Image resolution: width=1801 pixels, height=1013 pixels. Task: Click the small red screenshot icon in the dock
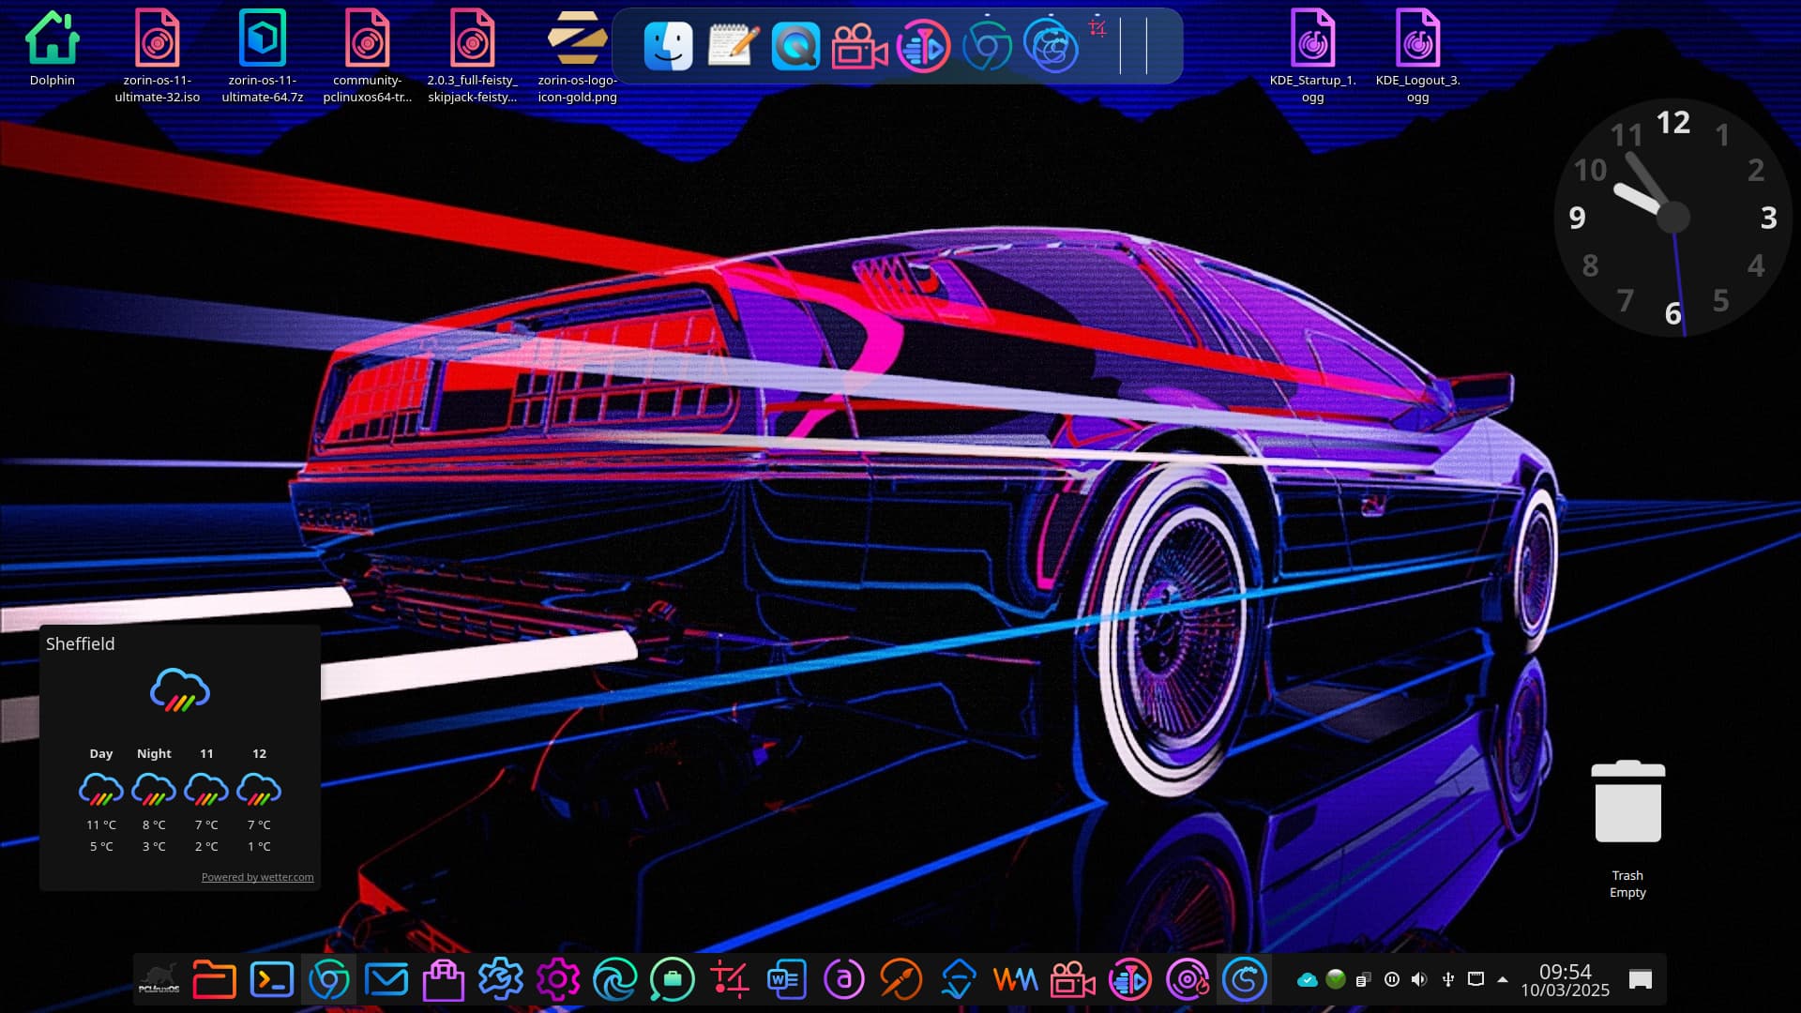coord(1097,28)
